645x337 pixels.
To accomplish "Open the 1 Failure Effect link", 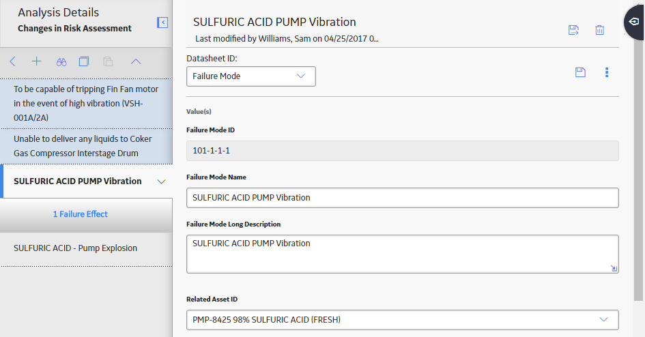I will tap(81, 214).
